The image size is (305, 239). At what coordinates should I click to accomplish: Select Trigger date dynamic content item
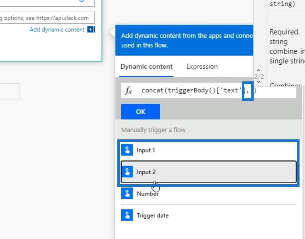click(209, 215)
